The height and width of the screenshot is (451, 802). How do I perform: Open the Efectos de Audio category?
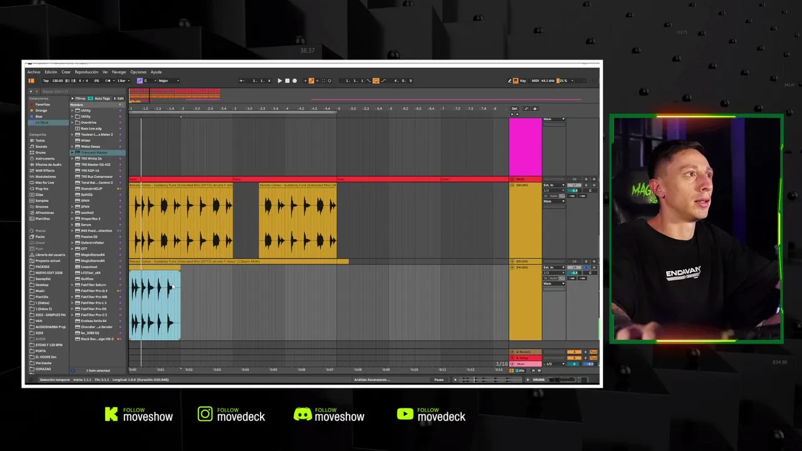coord(48,165)
